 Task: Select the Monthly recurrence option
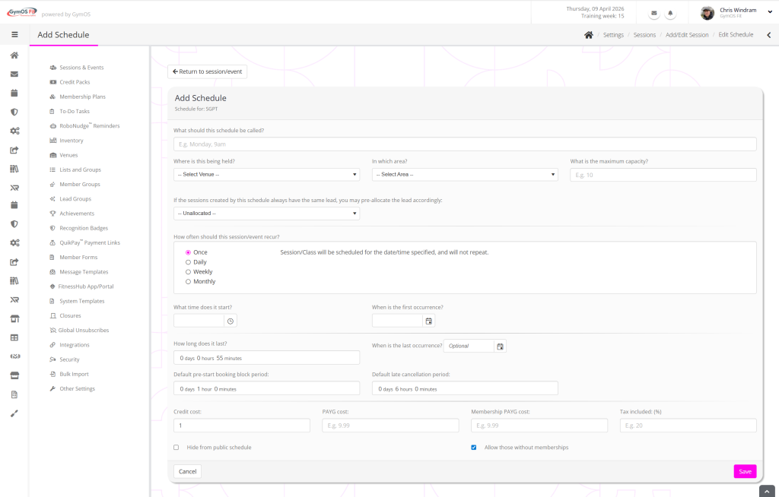click(x=189, y=282)
